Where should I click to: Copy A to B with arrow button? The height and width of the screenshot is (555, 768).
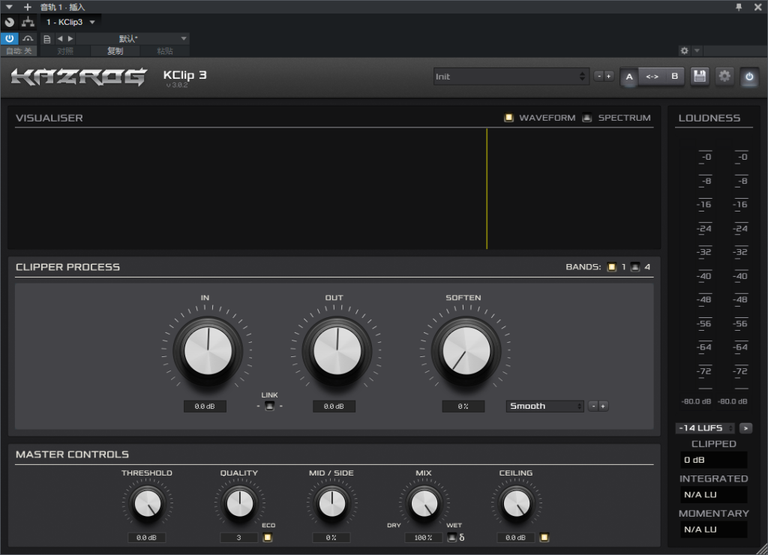652,76
